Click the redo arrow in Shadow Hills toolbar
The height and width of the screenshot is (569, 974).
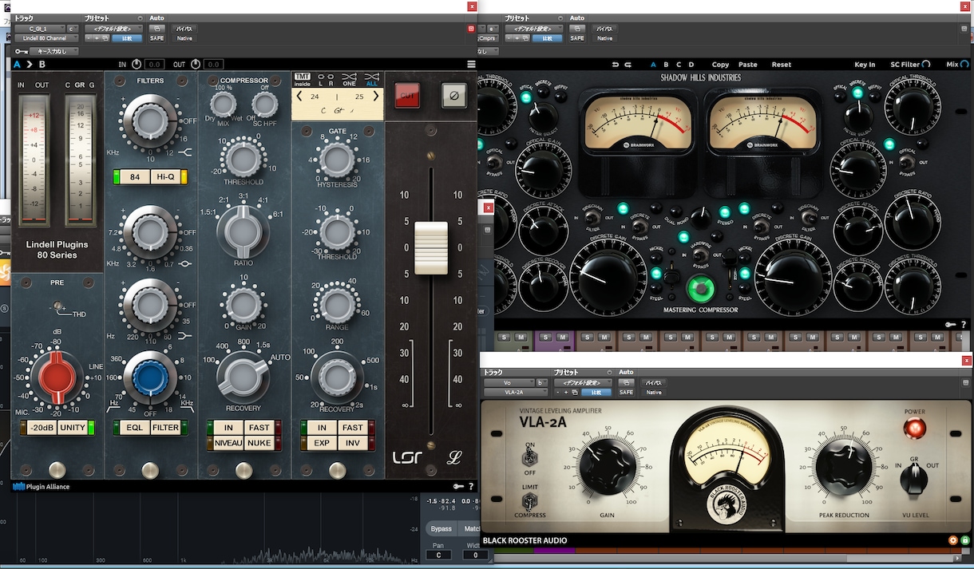(628, 65)
